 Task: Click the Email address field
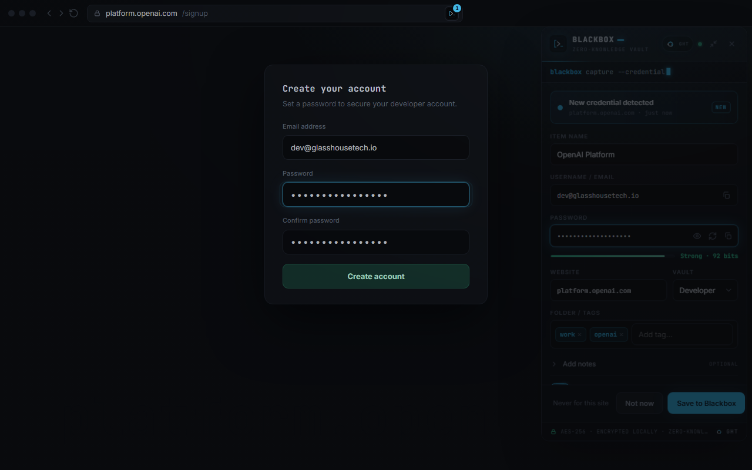click(376, 147)
